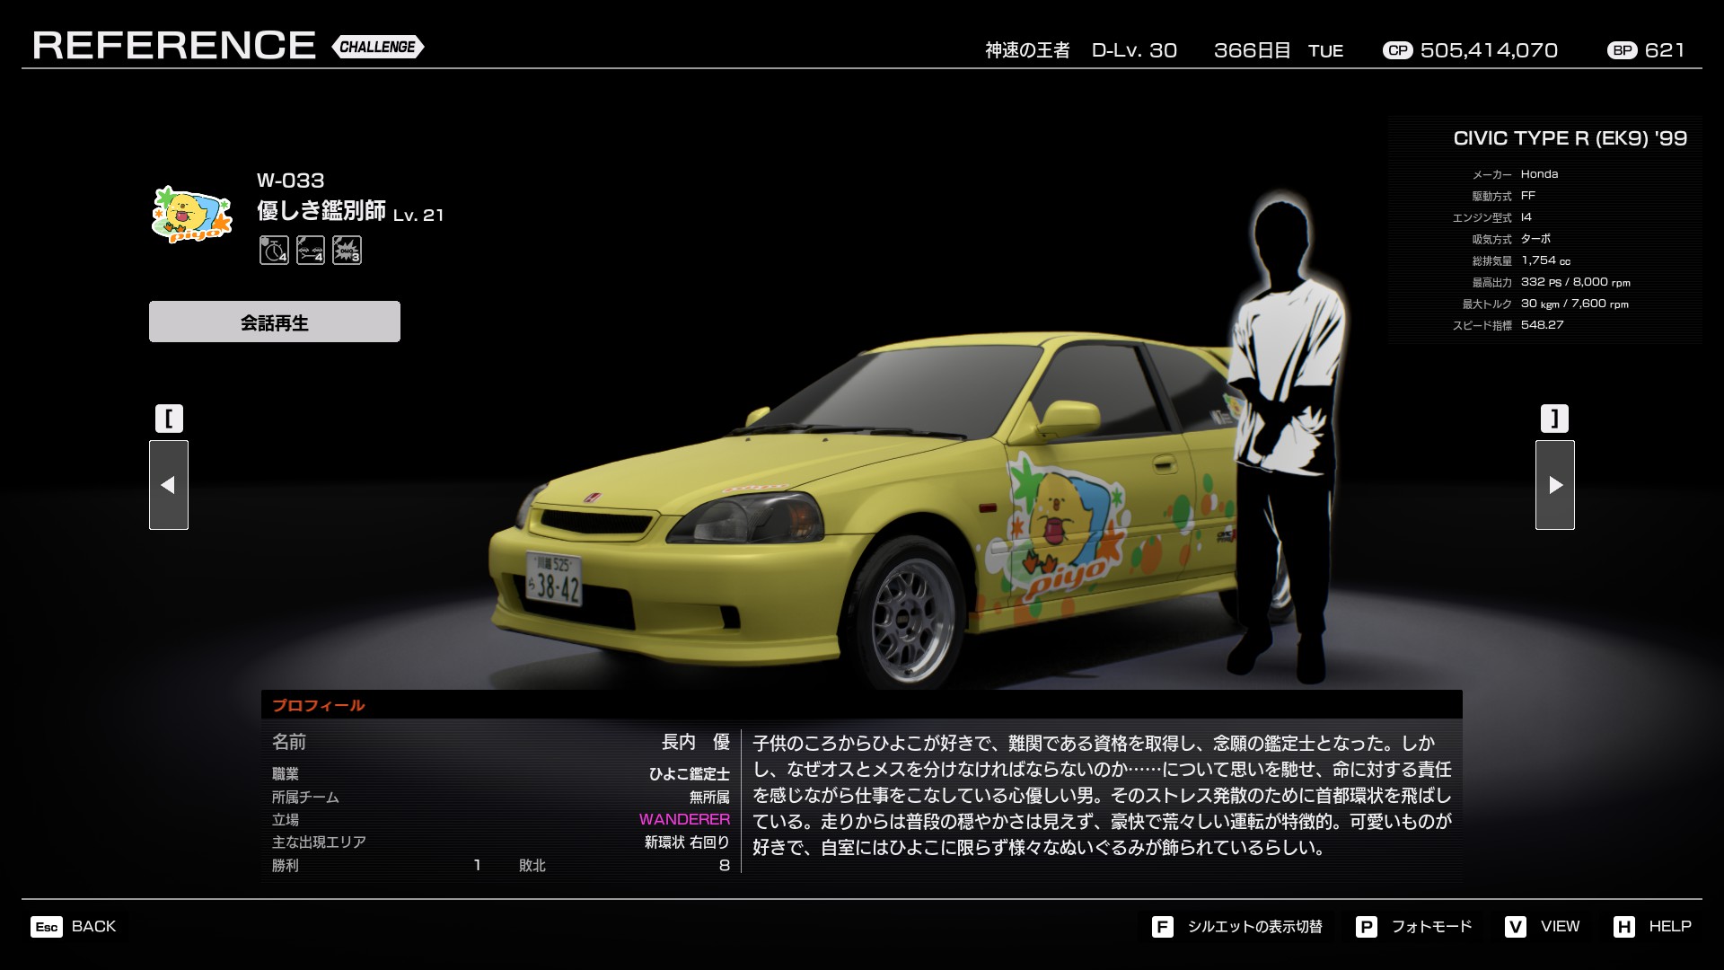Open photo mode with P key
The height and width of the screenshot is (970, 1724).
tap(1366, 927)
